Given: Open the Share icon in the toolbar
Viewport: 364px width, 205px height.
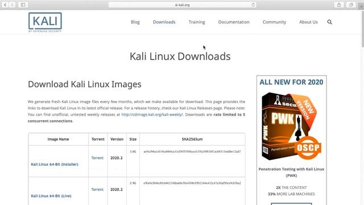Looking at the screenshot, I should (x=339, y=5).
